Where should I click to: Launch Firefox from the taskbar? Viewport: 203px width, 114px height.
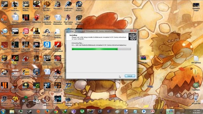[47, 111]
